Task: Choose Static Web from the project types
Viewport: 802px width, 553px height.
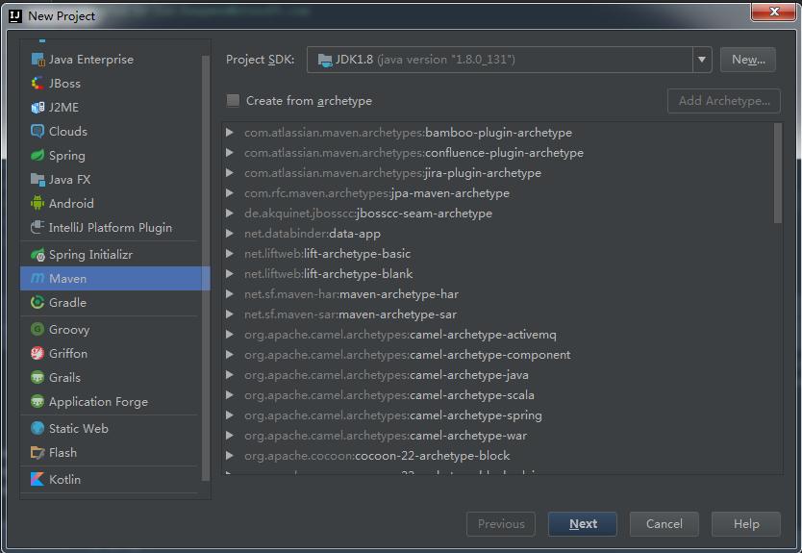Action: tap(78, 429)
